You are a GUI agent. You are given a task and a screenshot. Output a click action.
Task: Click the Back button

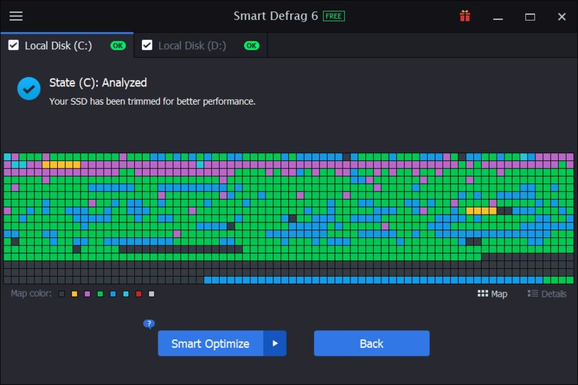tap(372, 344)
